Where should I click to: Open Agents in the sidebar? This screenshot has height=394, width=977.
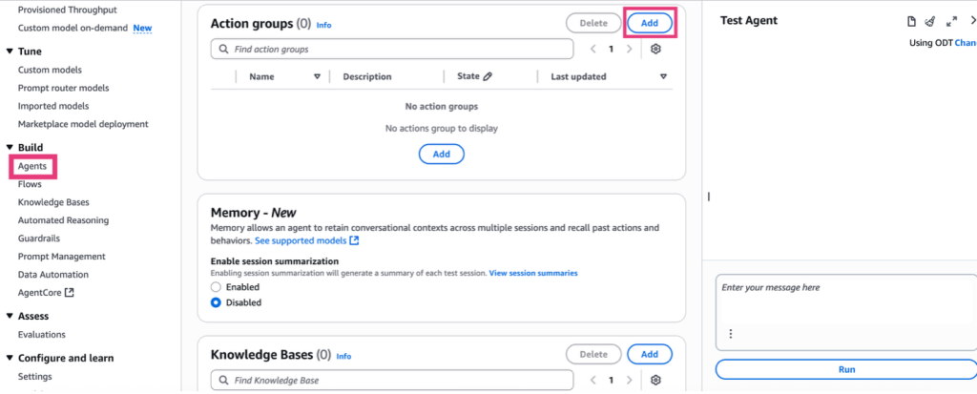point(32,166)
